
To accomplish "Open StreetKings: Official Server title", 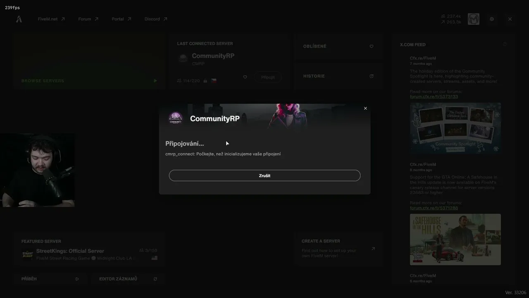I will tap(70, 251).
